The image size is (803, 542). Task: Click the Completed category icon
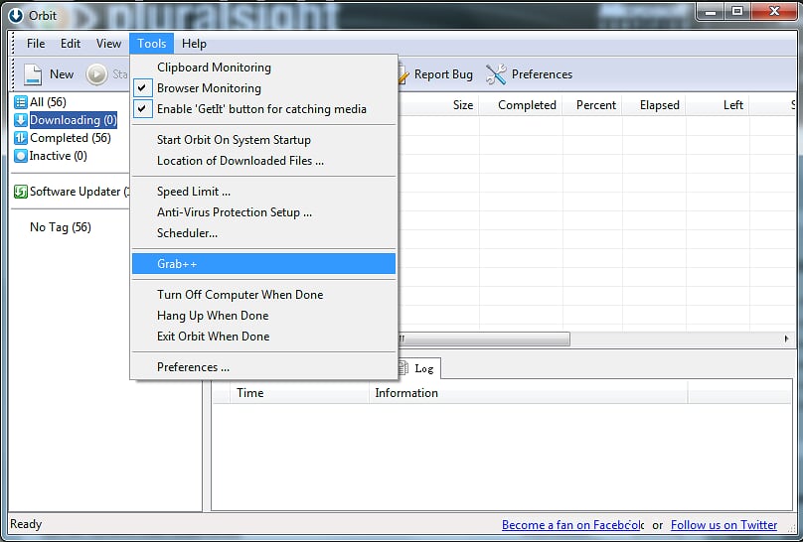click(x=21, y=138)
